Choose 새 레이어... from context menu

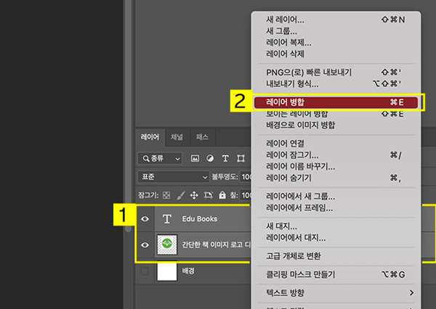pyautogui.click(x=336, y=20)
